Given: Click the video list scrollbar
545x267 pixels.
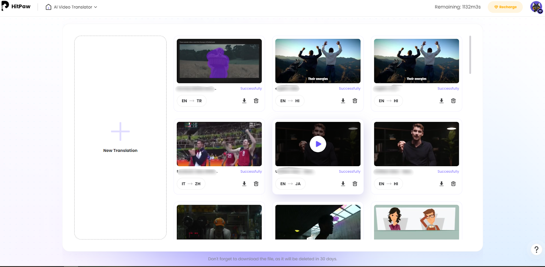Looking at the screenshot, I should 470,55.
